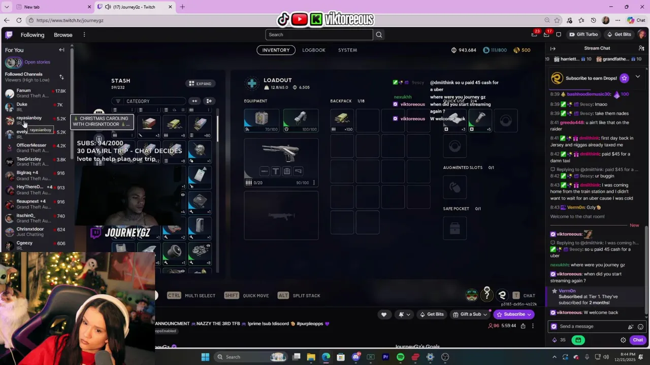Open OBS Studio from the taskbar
The image size is (650, 365).
pos(445,357)
